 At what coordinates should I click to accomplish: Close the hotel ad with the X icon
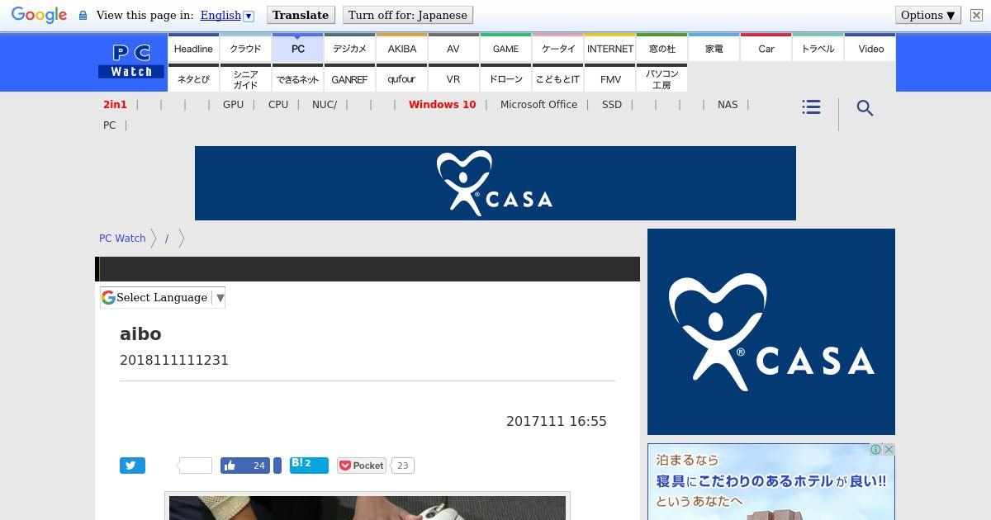[x=889, y=450]
